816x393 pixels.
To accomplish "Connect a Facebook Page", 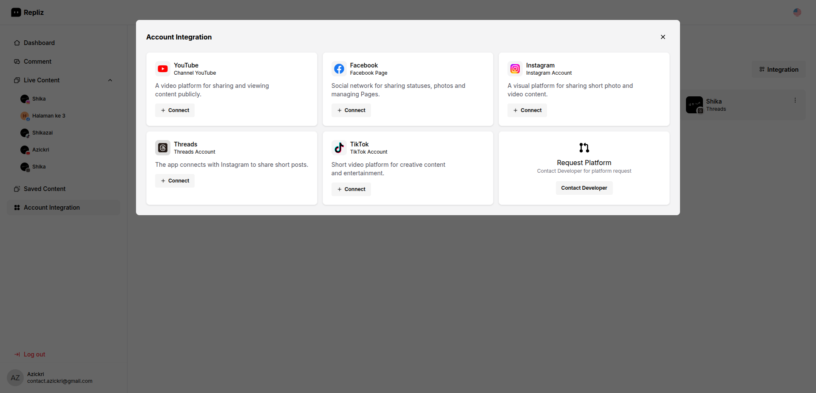I will point(351,110).
